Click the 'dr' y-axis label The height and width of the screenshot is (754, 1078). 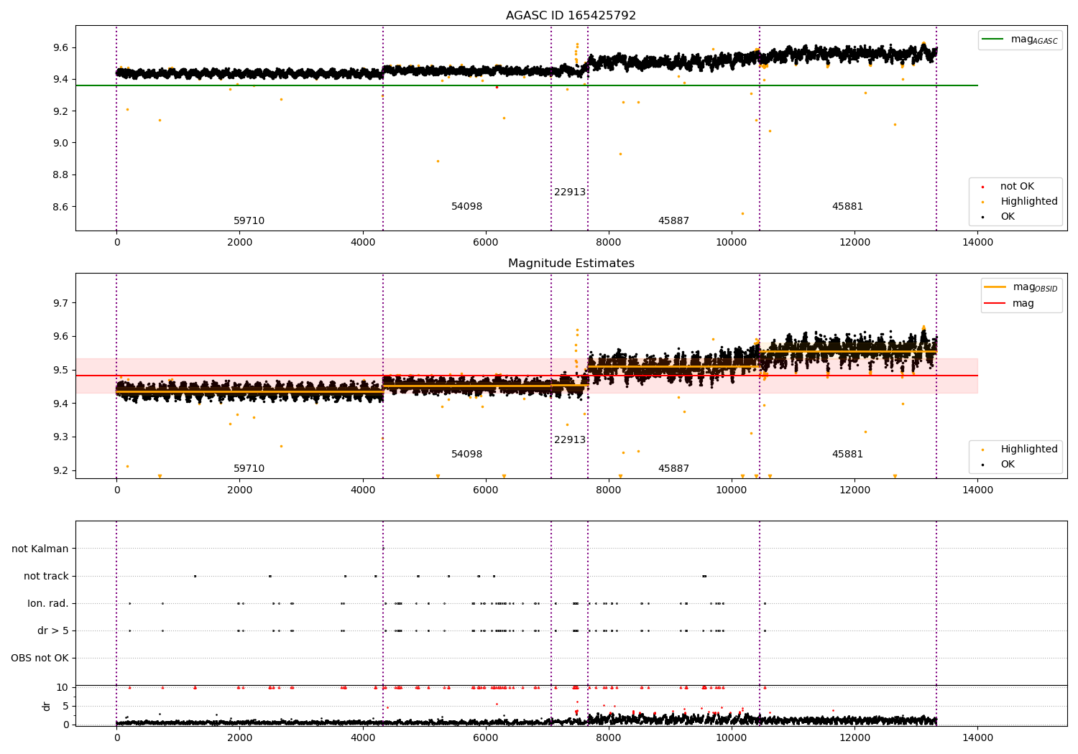(47, 706)
